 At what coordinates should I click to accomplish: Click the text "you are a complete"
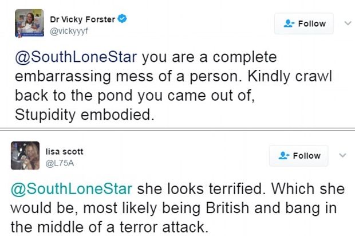208,58
